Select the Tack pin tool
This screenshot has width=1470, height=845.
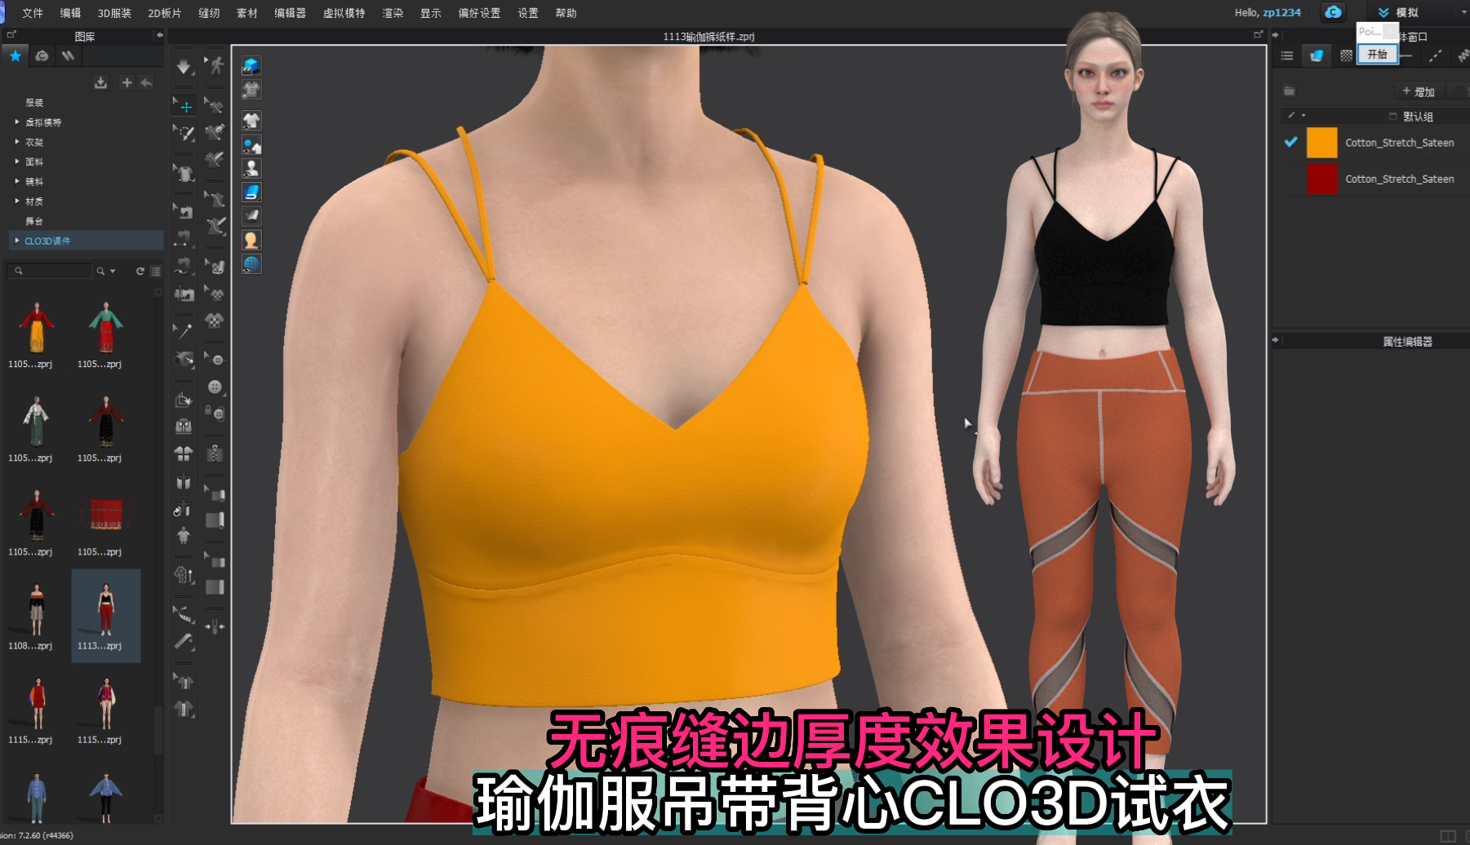(x=184, y=331)
